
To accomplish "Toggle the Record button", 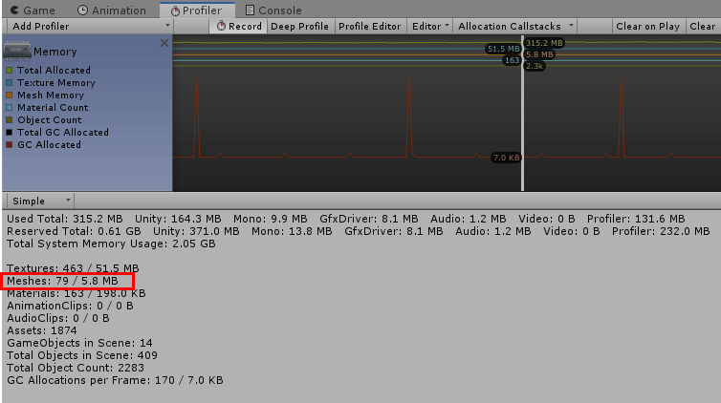I will tap(239, 26).
